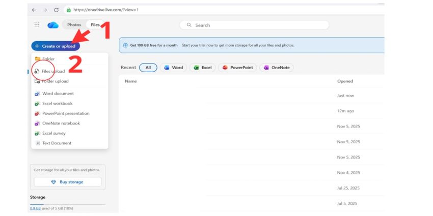Switch to the Files tab

click(95, 25)
